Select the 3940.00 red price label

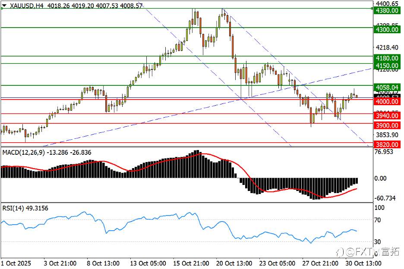(387, 116)
